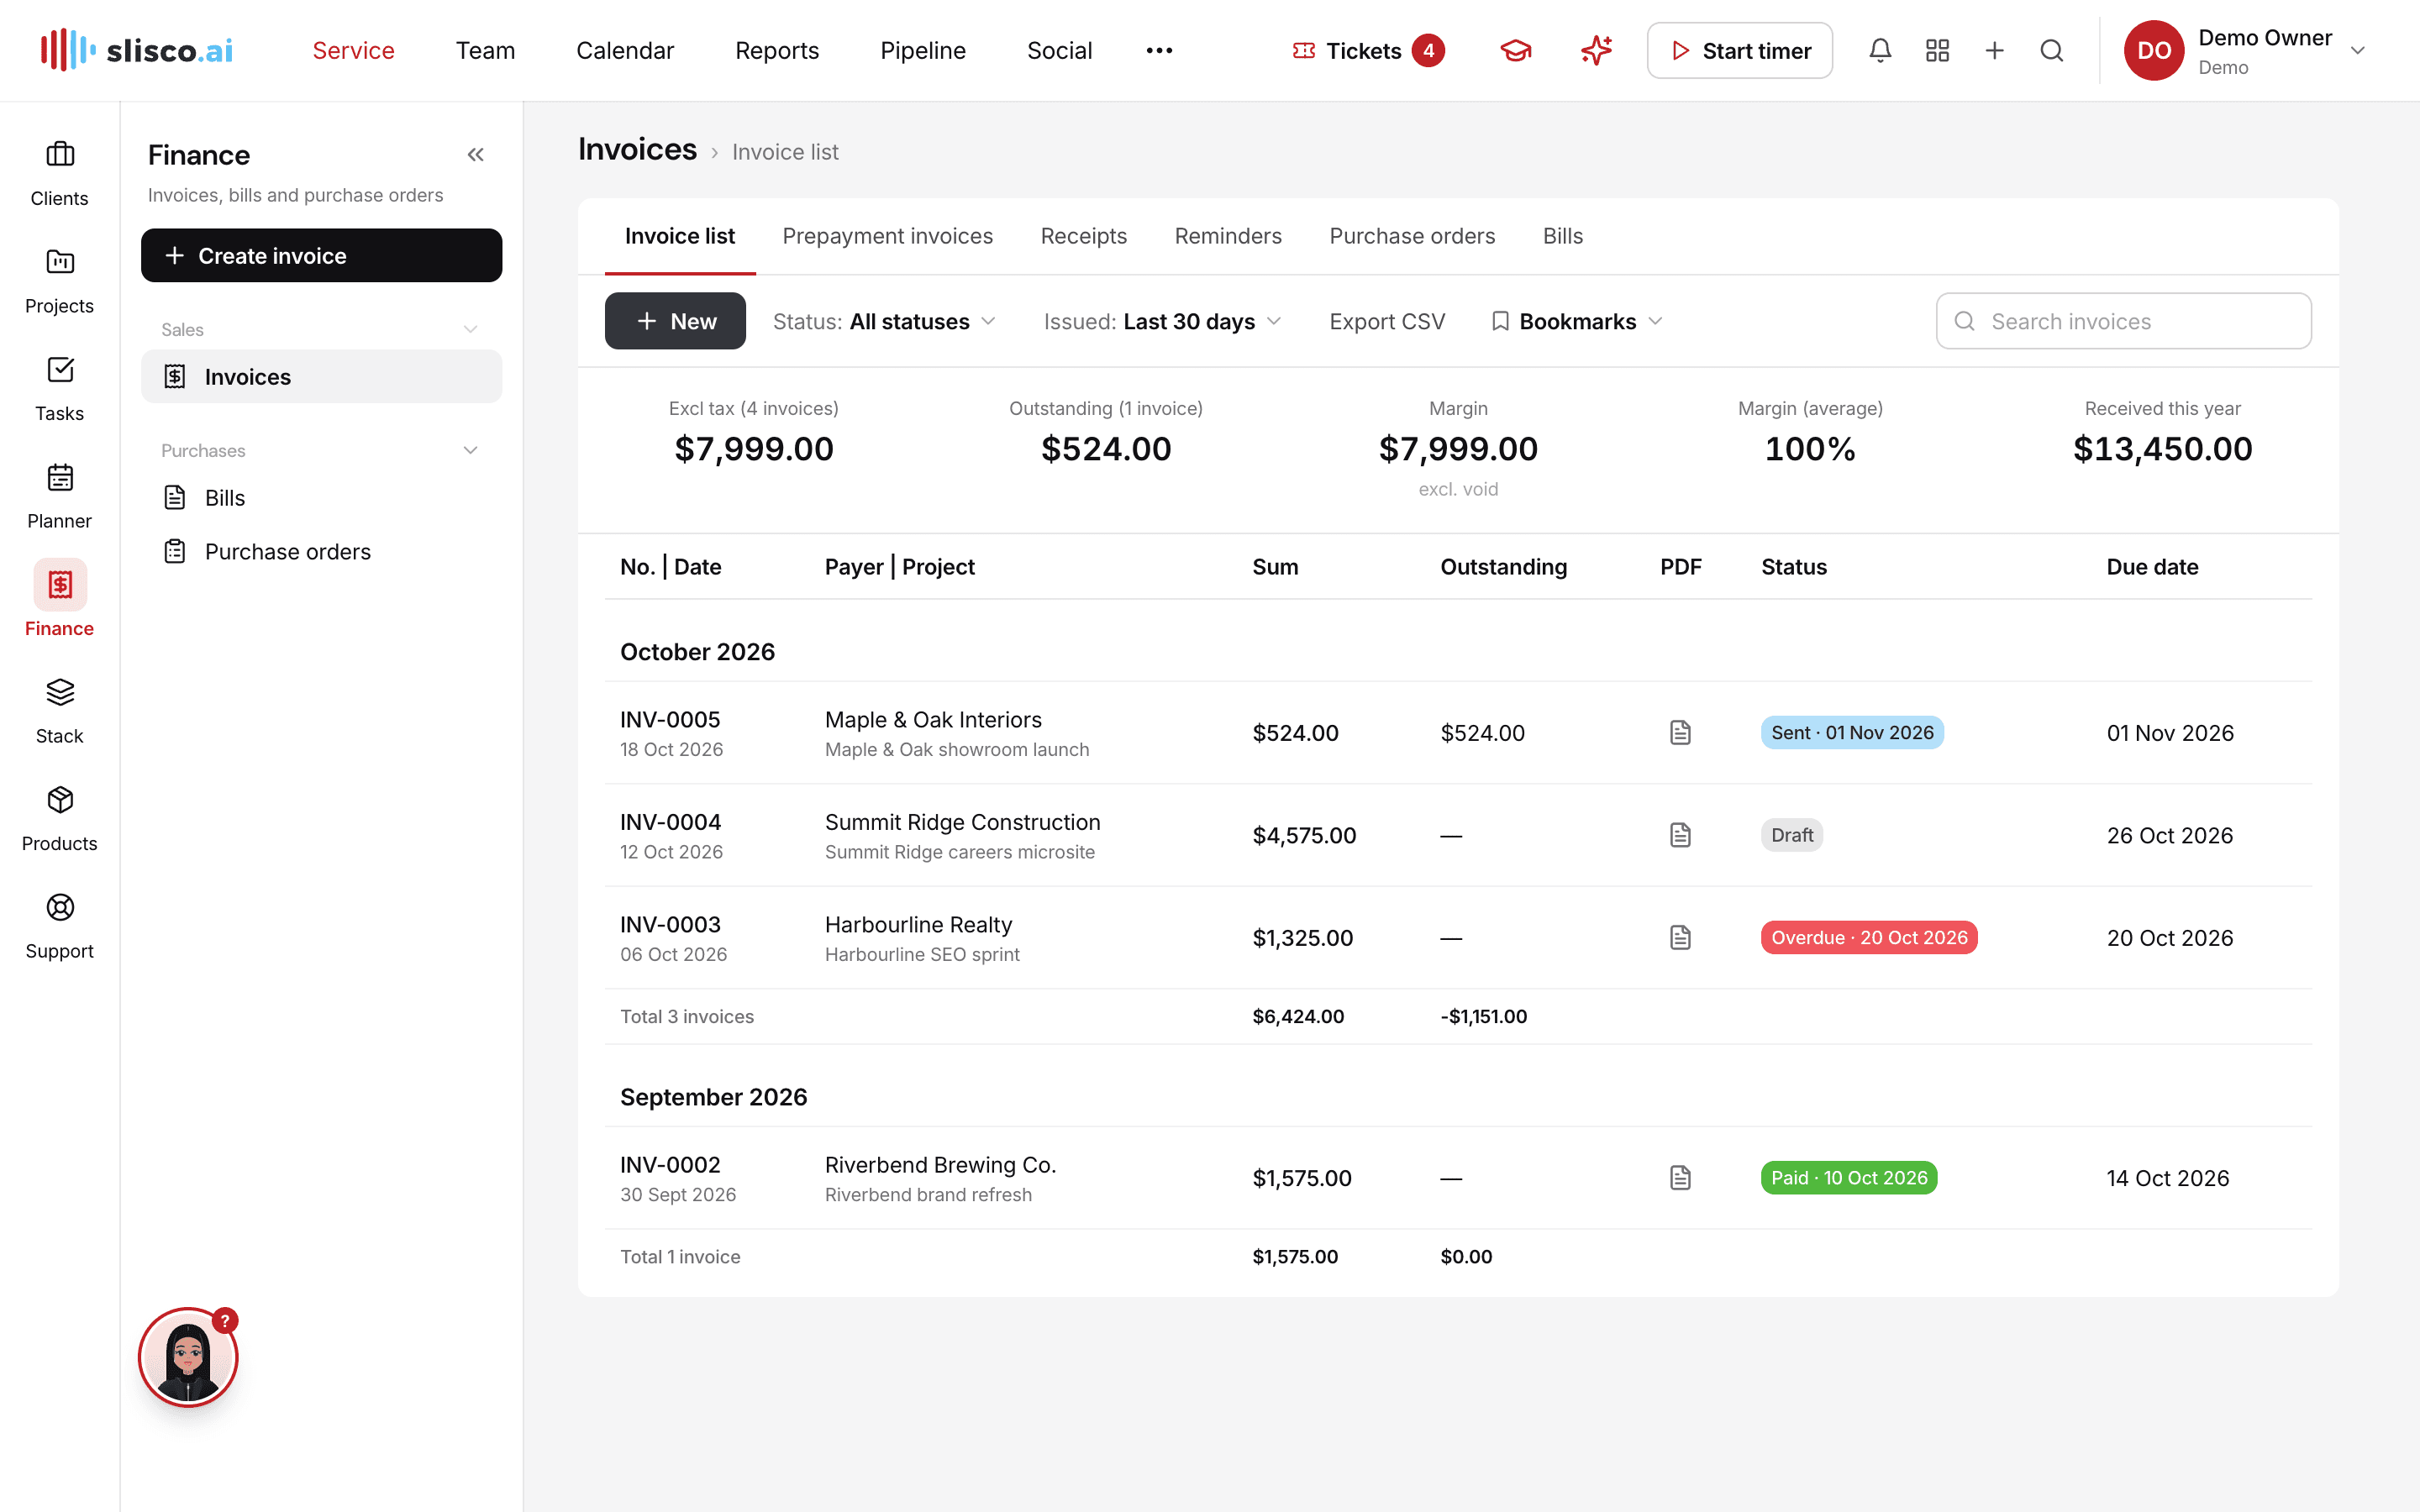Switch to the Receipts tab
Screen dimensions: 2420x1512
tap(1083, 236)
